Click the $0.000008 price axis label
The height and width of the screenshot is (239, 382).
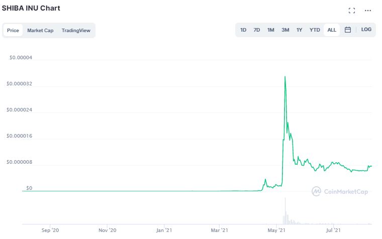(19, 162)
